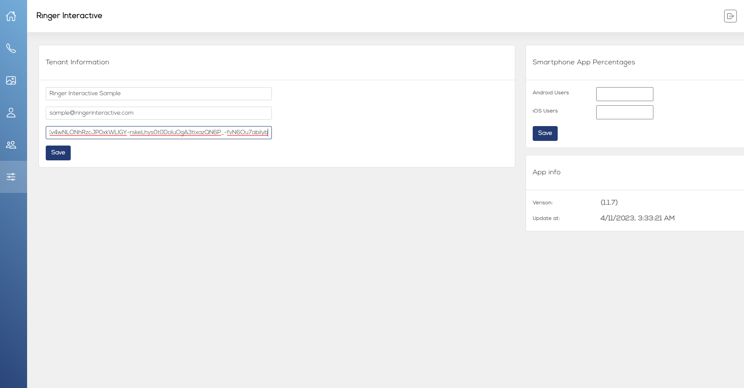Navigate to Home using the sidebar house icon
744x388 pixels.
pyautogui.click(x=11, y=16)
